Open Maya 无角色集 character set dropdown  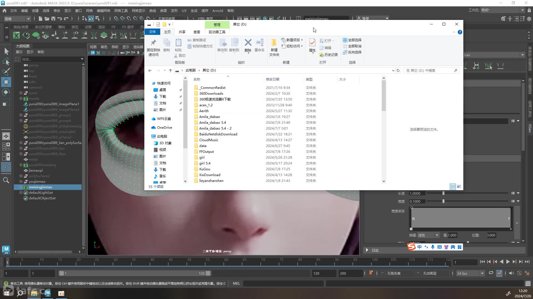403,273
